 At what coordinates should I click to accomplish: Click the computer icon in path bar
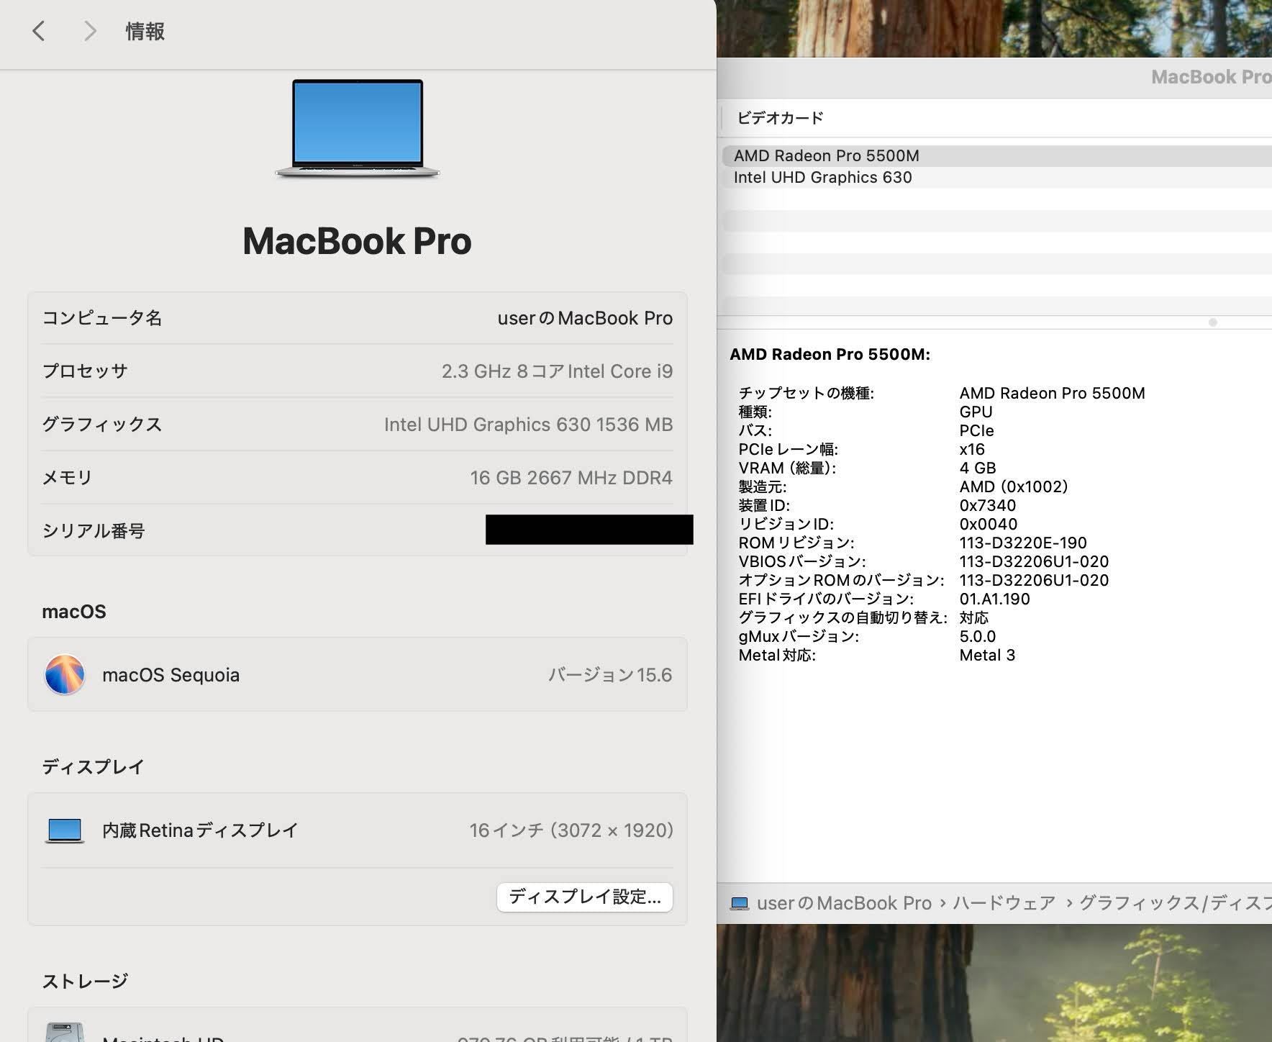coord(740,903)
